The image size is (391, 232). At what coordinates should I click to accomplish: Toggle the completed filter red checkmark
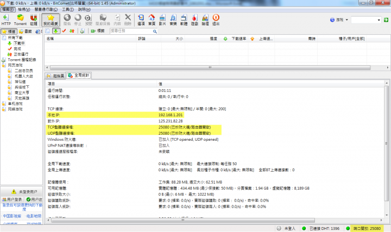[64, 31]
